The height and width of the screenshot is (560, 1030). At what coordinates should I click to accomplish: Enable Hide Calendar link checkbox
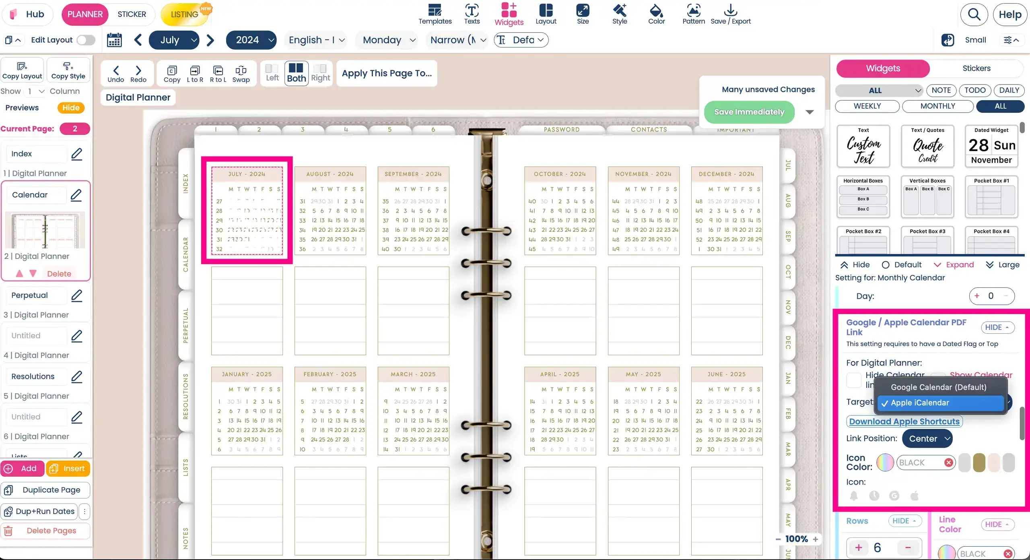pyautogui.click(x=854, y=380)
